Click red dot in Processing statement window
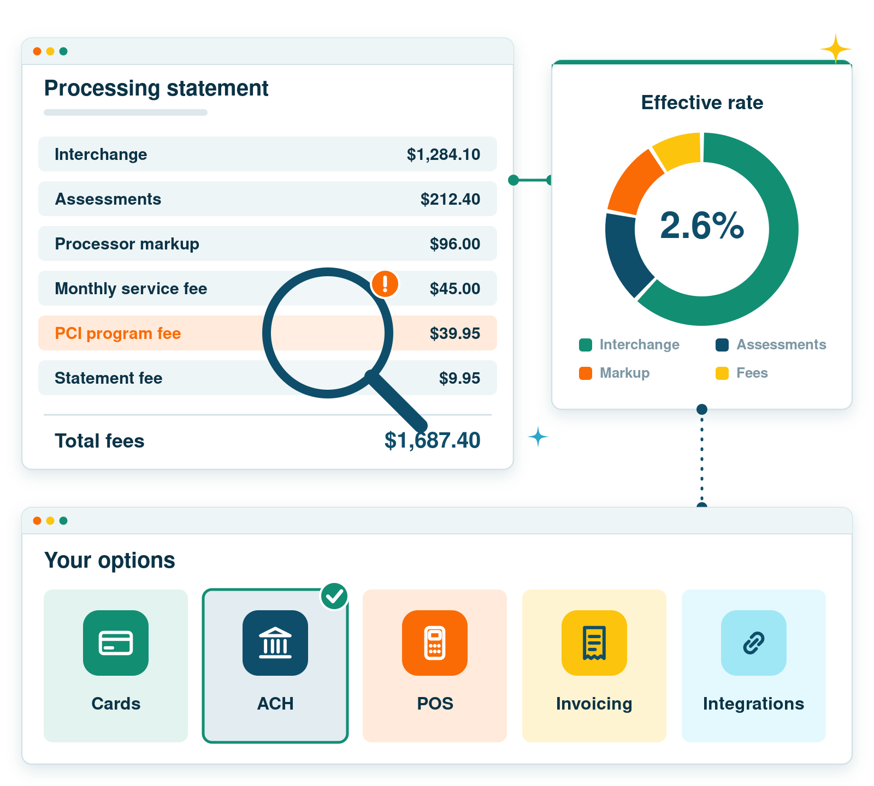The width and height of the screenshot is (874, 786). [37, 51]
